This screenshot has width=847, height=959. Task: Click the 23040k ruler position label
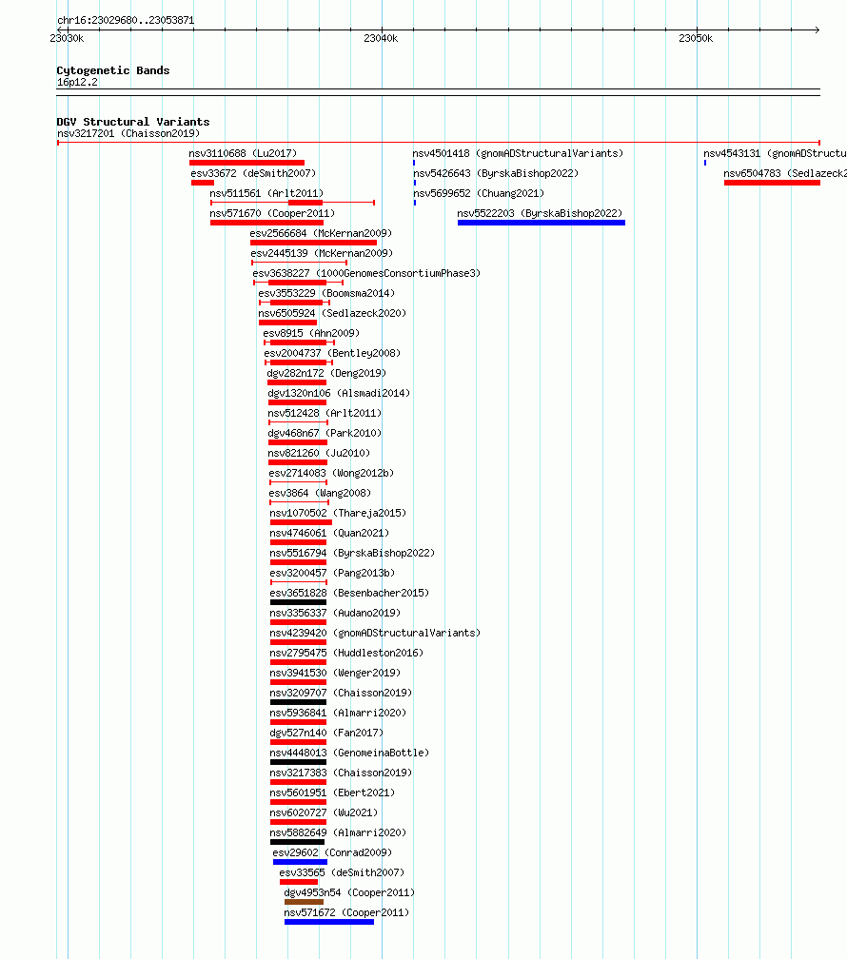(x=381, y=38)
